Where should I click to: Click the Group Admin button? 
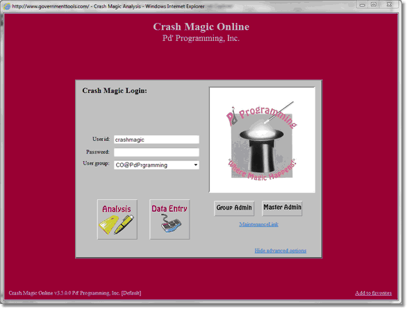click(x=234, y=208)
